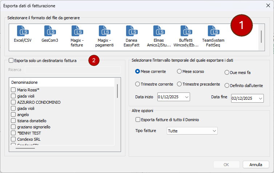This screenshot has width=274, height=173.
Task: Select the Danea EasyFatt format icon
Action: pos(132,31)
